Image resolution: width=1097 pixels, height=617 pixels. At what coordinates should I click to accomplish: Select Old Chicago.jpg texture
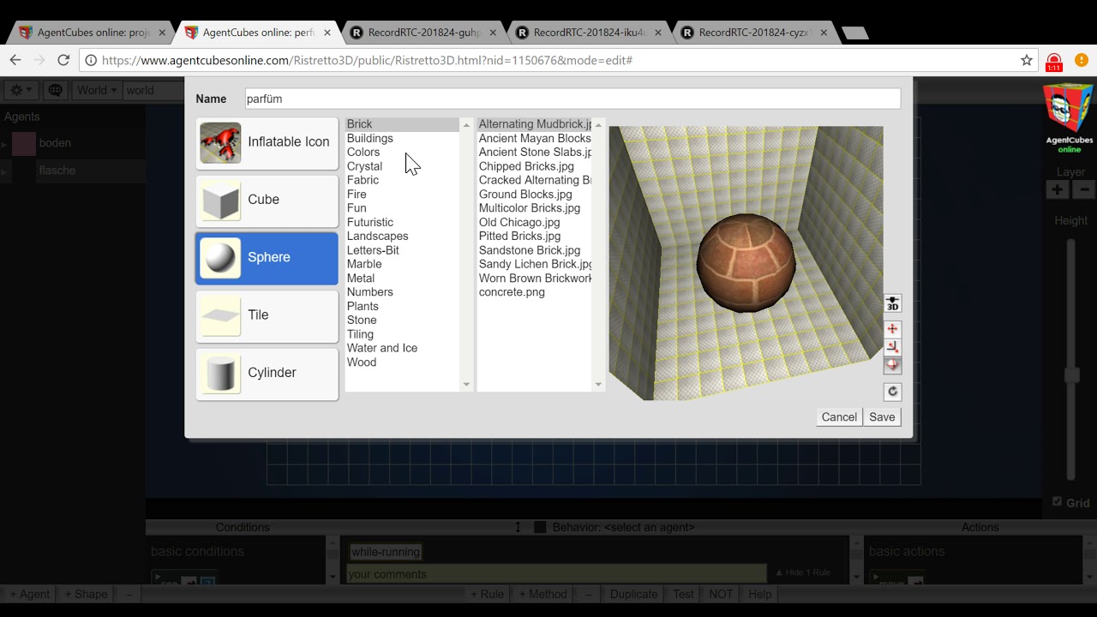[519, 222]
